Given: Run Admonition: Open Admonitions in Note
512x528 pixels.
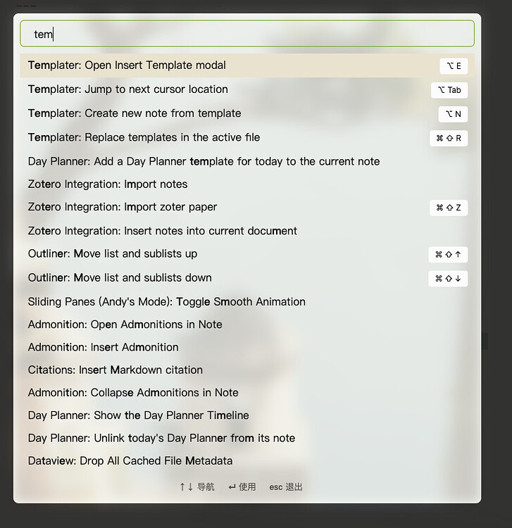Looking at the screenshot, I should [125, 325].
